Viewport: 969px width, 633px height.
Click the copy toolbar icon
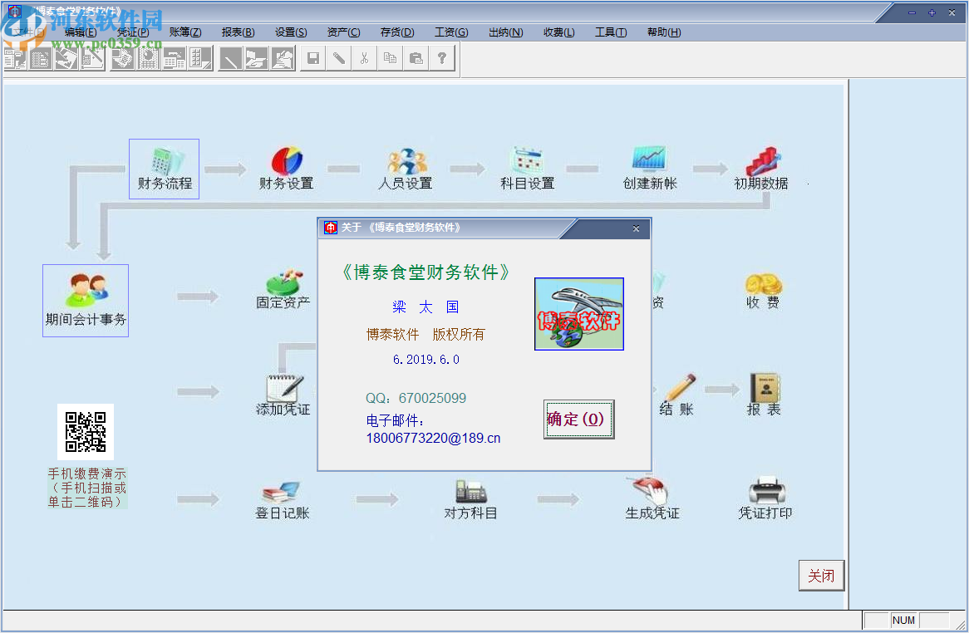click(390, 58)
